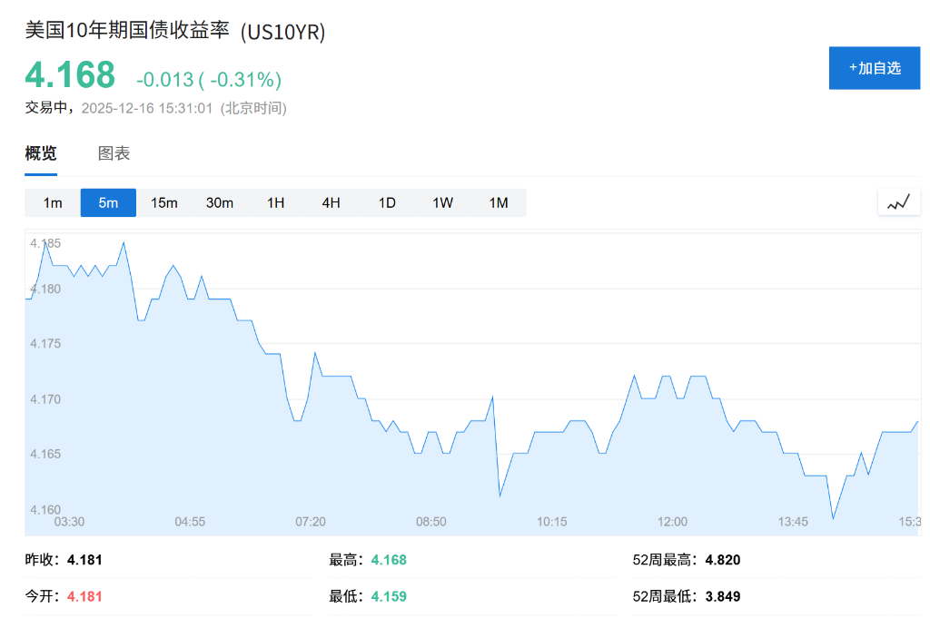Click the 最低 low value 4.159
930x628 pixels.
[x=388, y=596]
